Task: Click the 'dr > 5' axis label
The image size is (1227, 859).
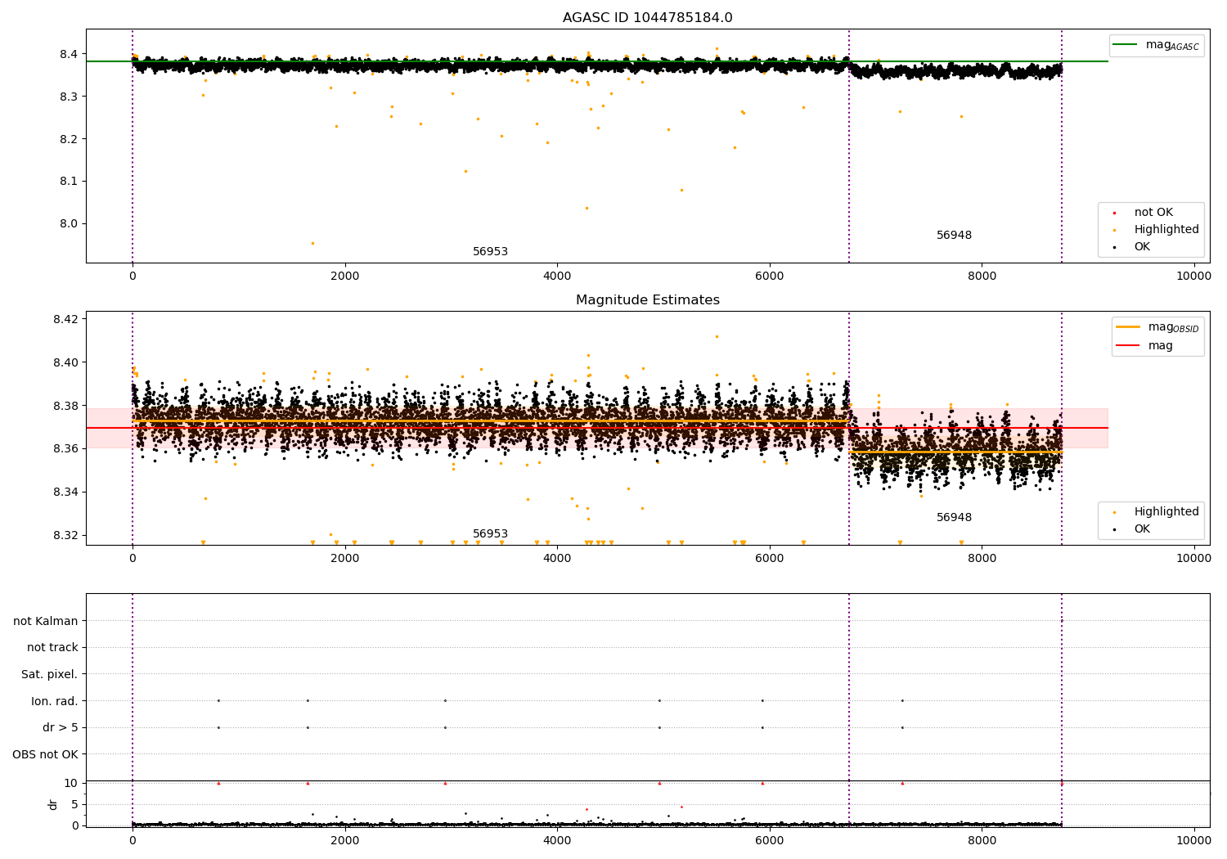Action: [61, 727]
